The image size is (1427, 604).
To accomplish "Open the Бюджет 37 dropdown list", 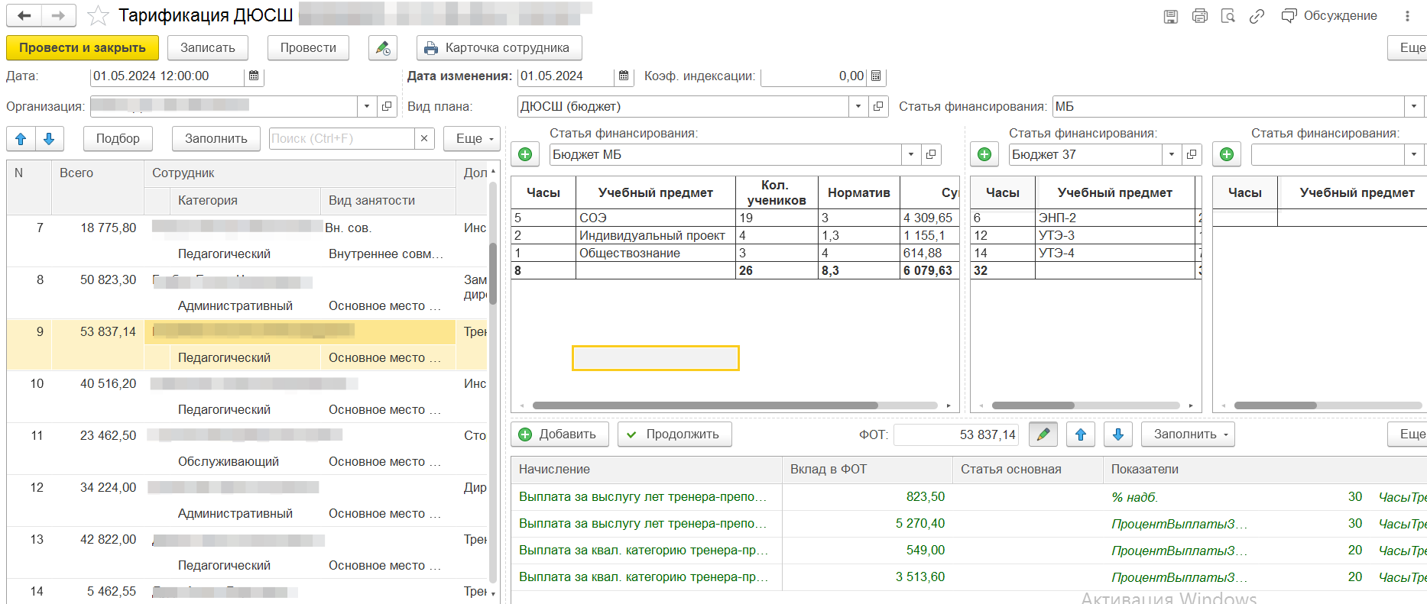I will (1171, 155).
